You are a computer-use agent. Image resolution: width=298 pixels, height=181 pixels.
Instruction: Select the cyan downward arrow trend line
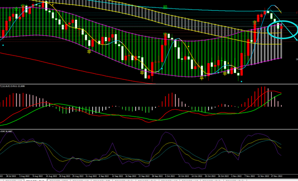tap(284, 24)
